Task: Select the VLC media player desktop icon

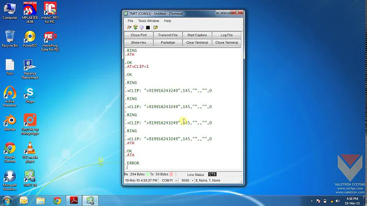Action: [x=30, y=152]
